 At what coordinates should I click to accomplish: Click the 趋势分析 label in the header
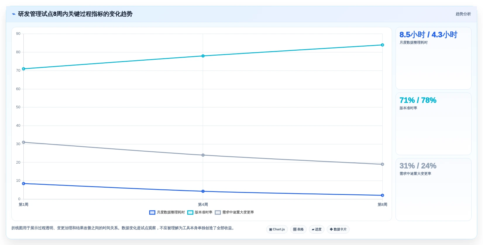[x=463, y=14]
